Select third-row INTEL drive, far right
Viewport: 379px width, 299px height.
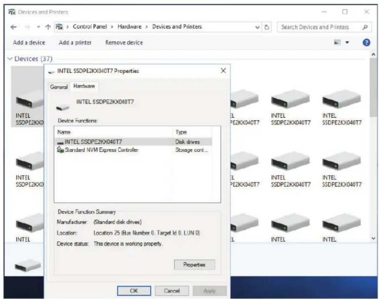tap(342, 227)
